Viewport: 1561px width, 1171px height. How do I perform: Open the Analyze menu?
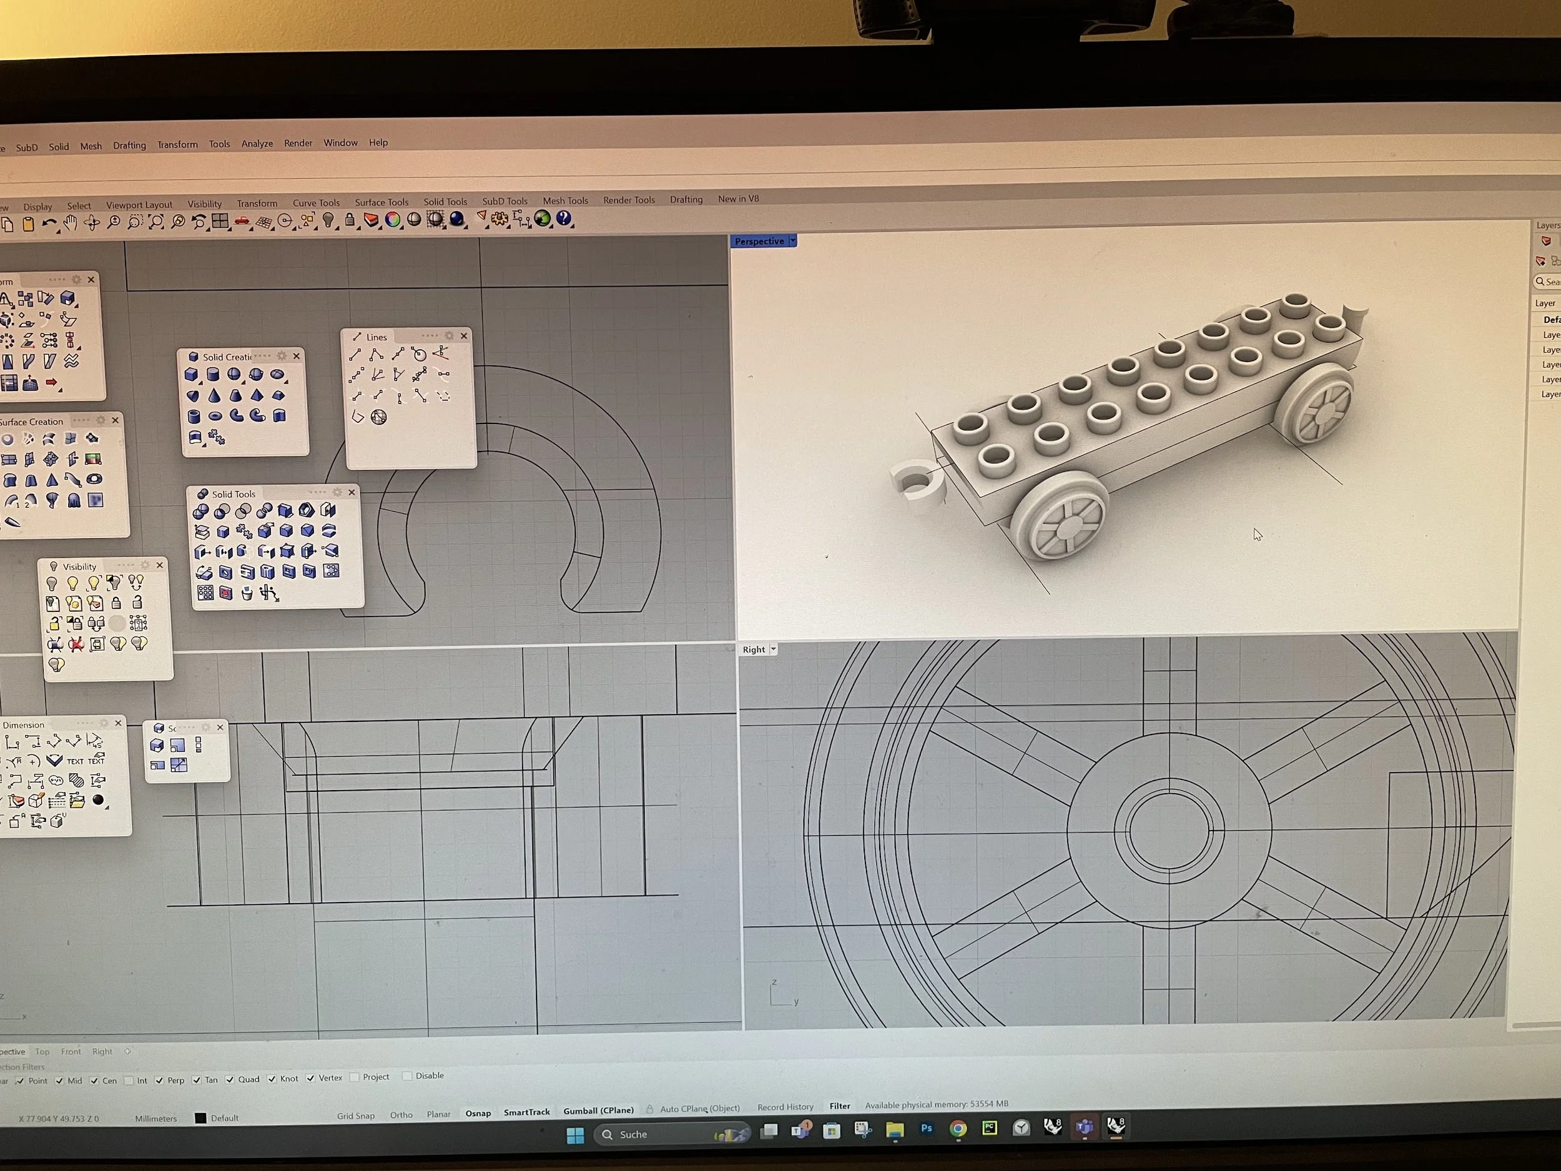coord(257,143)
